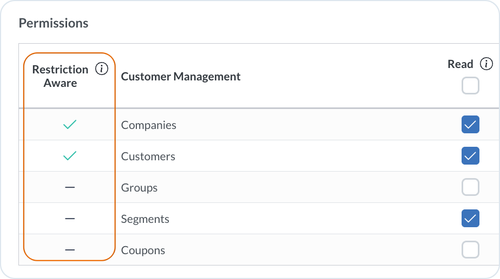Click green checkmark in Companies row
500x279 pixels.
(x=70, y=125)
